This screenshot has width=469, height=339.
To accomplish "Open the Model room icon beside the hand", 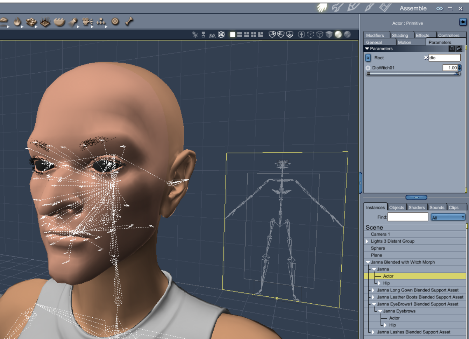I will point(337,8).
